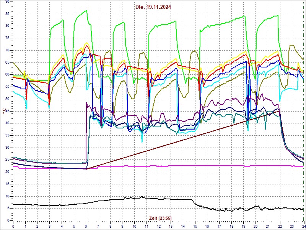This screenshot has height=230, width=306.
Task: Select the 80 value on the temperature axis
Action: pyautogui.click(x=7, y=26)
